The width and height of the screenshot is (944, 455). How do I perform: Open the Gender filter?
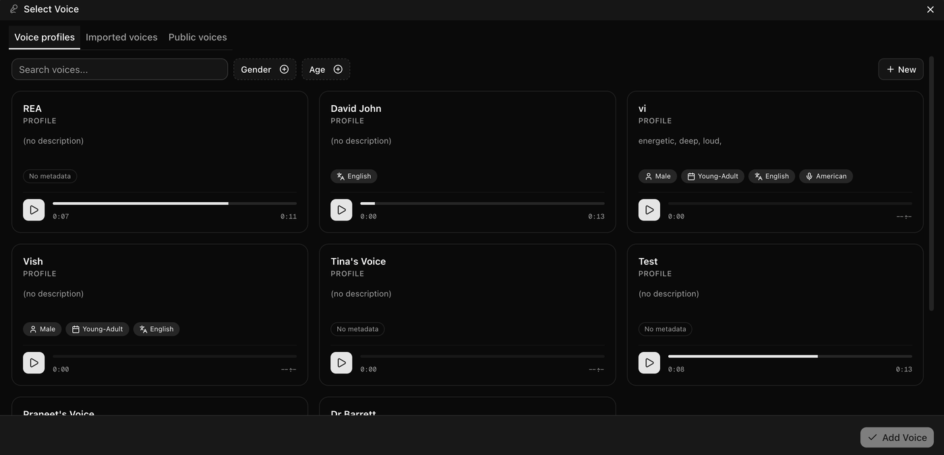coord(265,69)
